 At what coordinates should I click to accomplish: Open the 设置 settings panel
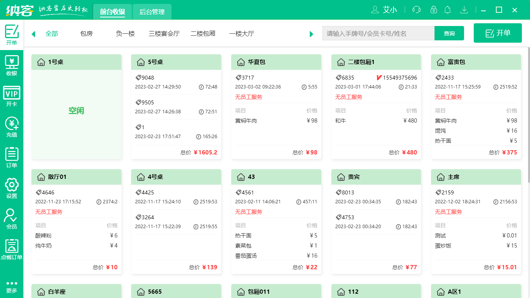(12, 187)
